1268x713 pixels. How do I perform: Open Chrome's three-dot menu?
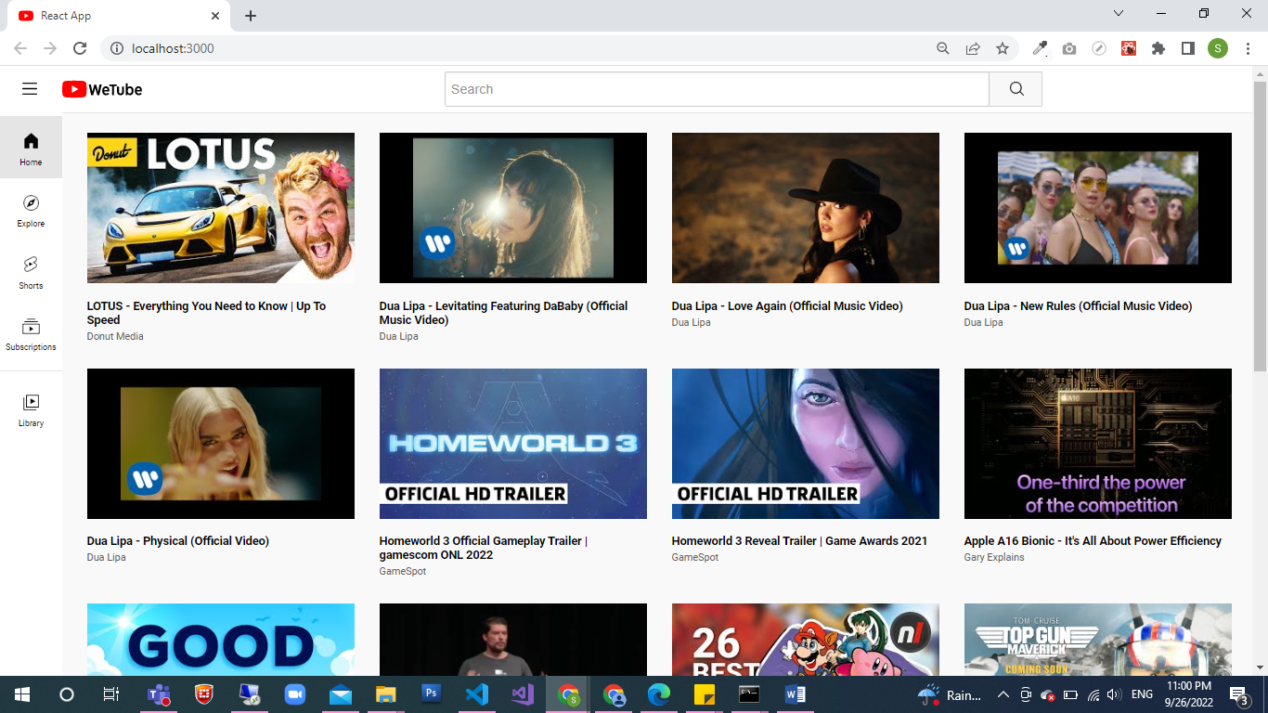point(1248,47)
